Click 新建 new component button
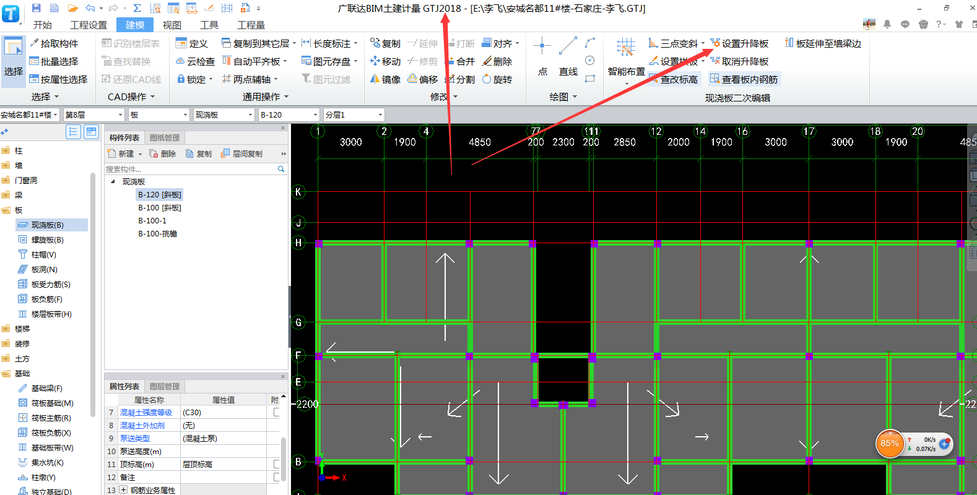The image size is (977, 495). [125, 153]
